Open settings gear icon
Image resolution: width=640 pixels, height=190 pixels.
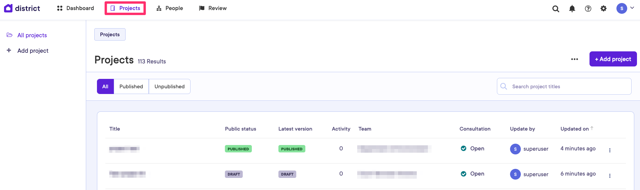603,9
